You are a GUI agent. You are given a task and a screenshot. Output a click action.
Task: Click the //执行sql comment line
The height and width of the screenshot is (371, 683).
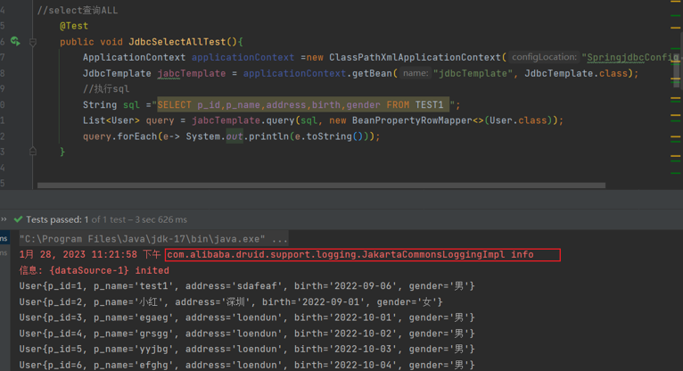coord(106,89)
